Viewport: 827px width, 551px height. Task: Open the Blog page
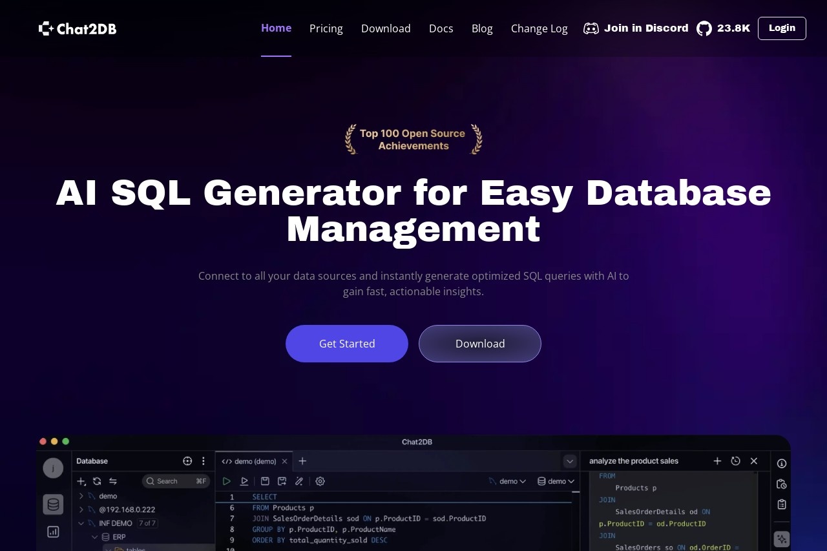[482, 28]
